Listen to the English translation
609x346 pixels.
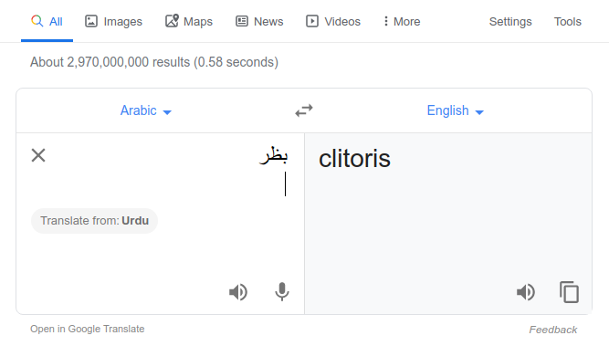point(526,292)
